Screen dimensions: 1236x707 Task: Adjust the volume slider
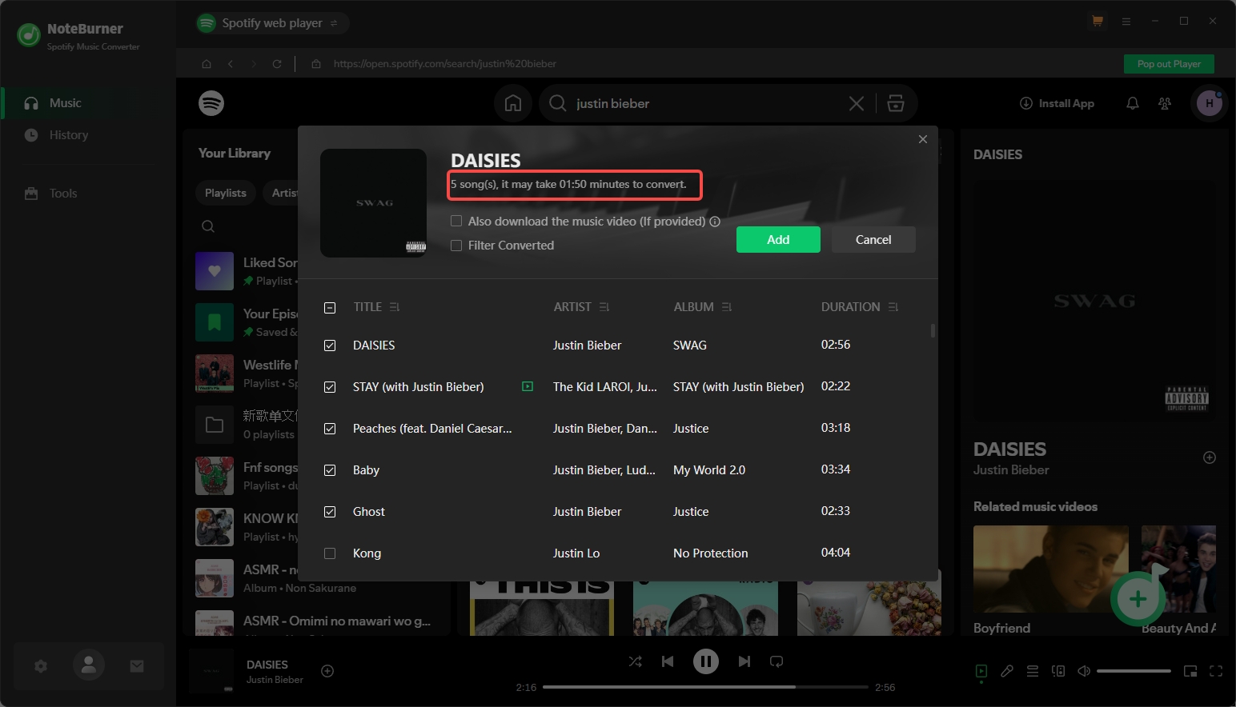1134,671
